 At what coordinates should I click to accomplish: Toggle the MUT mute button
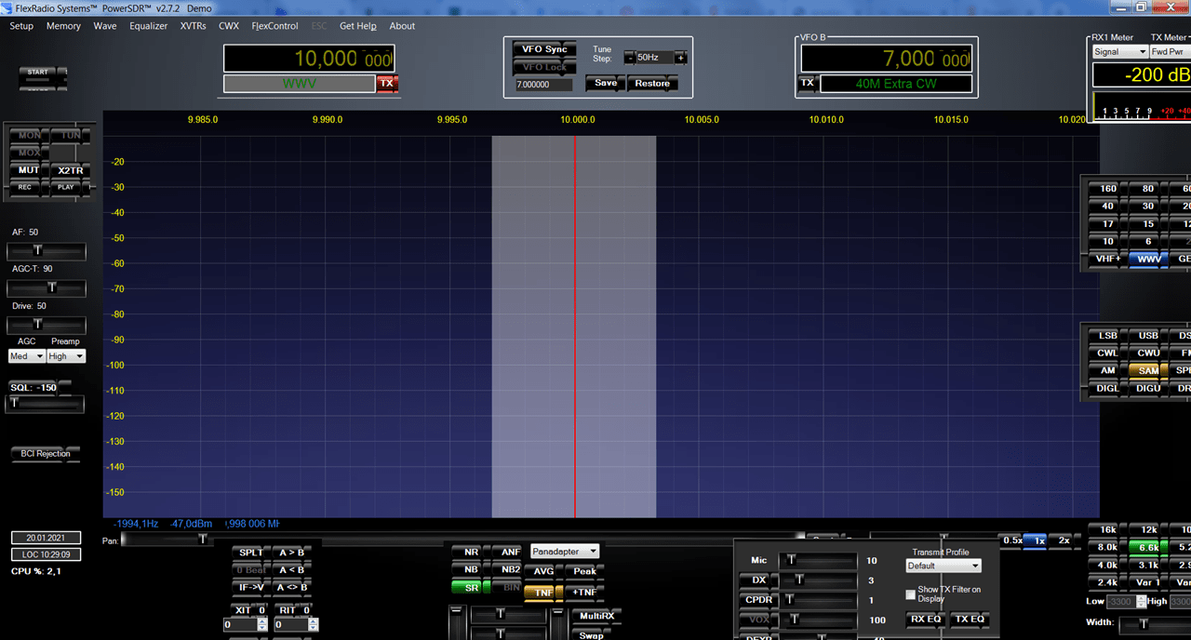tap(29, 170)
